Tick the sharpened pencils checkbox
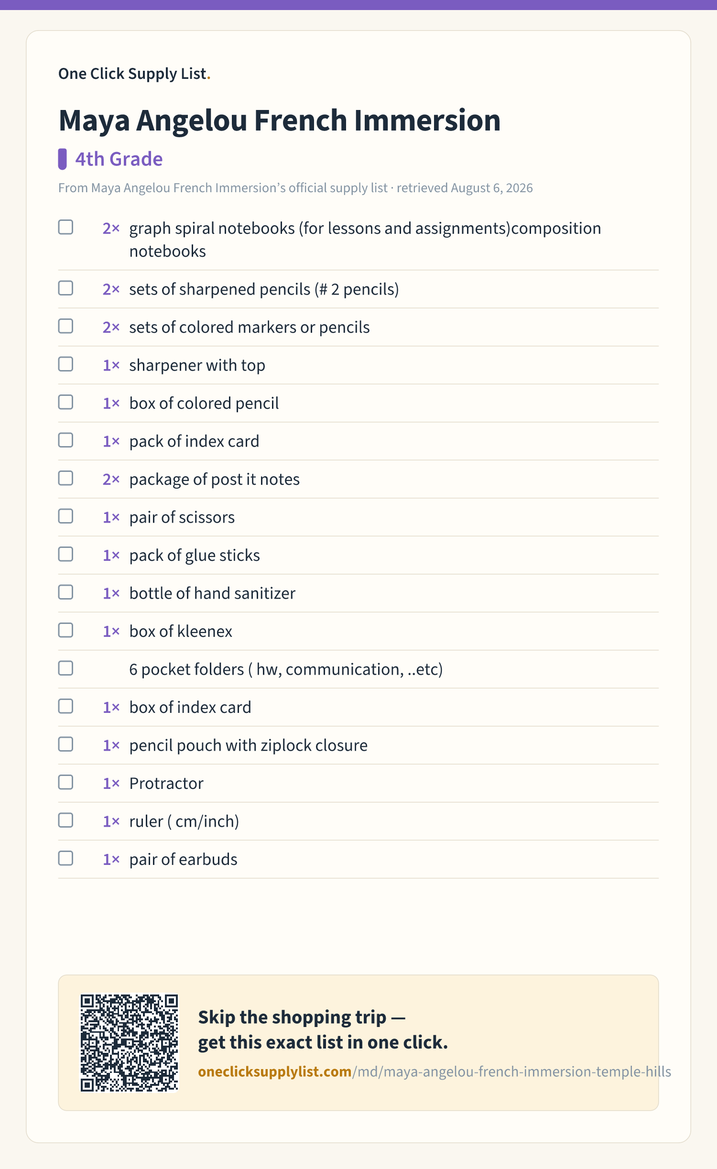The width and height of the screenshot is (717, 1169). click(65, 288)
